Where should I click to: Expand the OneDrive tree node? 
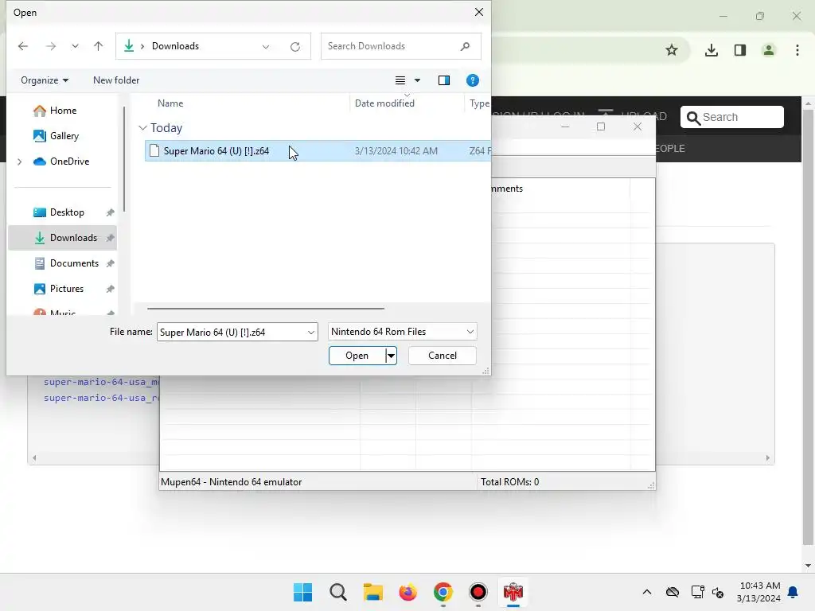(20, 162)
